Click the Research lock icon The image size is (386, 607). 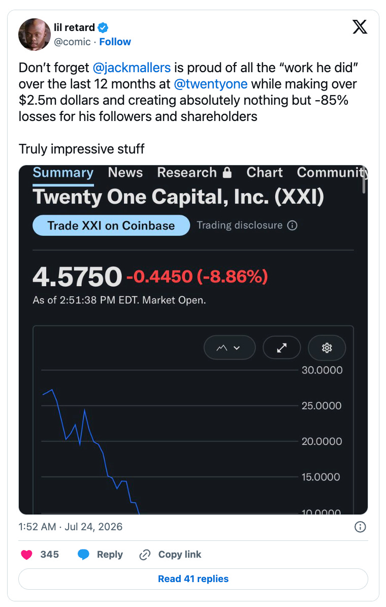coord(228,173)
